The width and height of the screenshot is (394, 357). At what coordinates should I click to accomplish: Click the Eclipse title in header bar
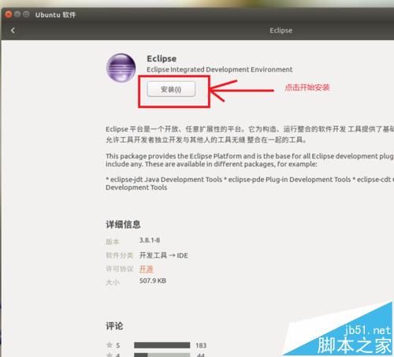[281, 31]
